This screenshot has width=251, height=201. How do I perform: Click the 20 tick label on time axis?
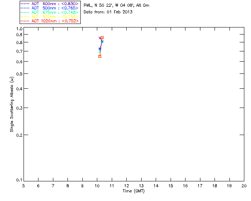click(244, 186)
